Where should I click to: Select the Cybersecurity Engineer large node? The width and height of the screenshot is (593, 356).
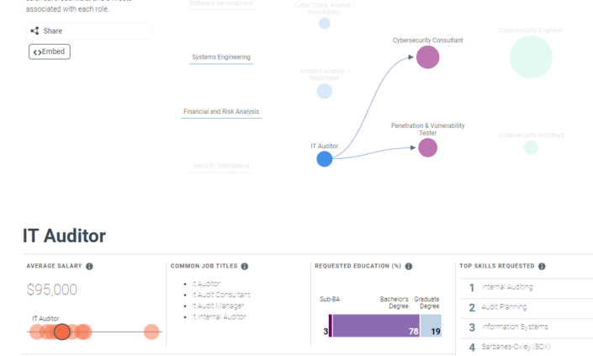coord(531,57)
